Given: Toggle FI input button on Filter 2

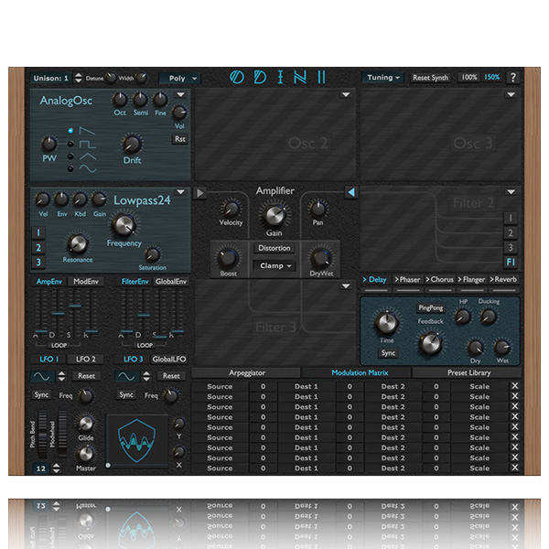Looking at the screenshot, I should [511, 262].
